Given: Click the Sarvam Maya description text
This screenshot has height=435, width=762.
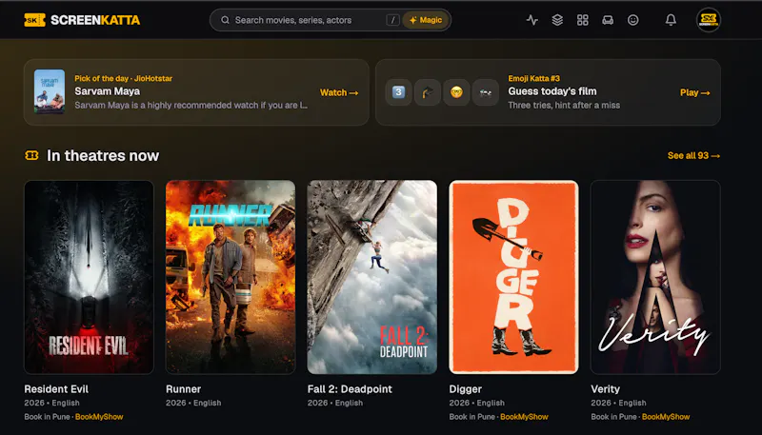Looking at the screenshot, I should (x=191, y=105).
